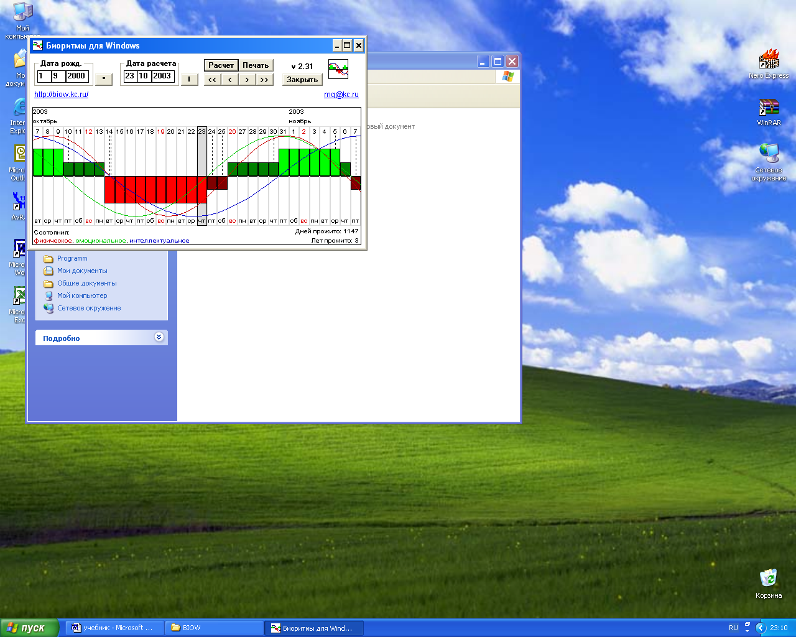Viewport: 796px width, 637px height.
Task: Jump forward with the >> button
Action: [x=264, y=80]
